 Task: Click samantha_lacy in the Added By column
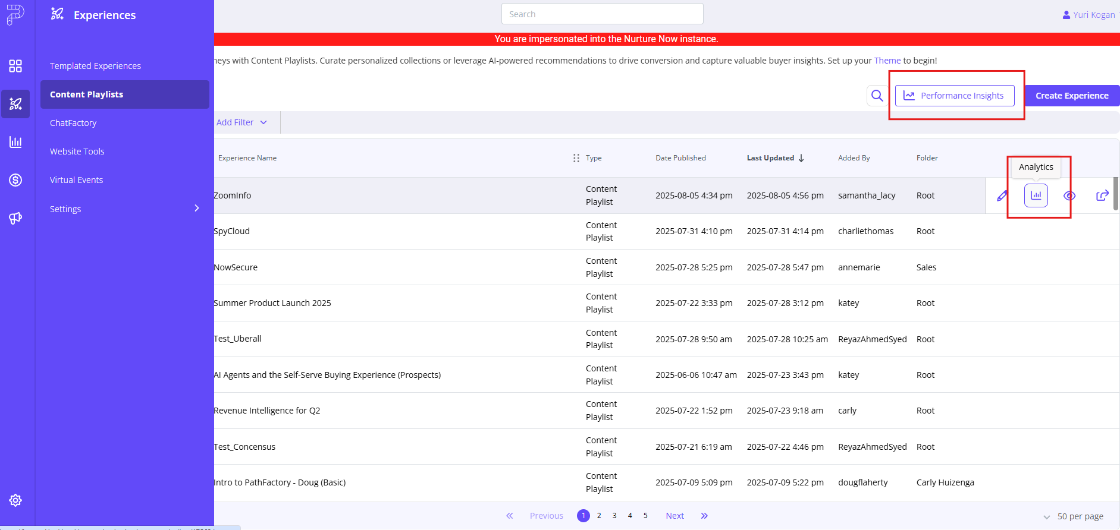[867, 195]
